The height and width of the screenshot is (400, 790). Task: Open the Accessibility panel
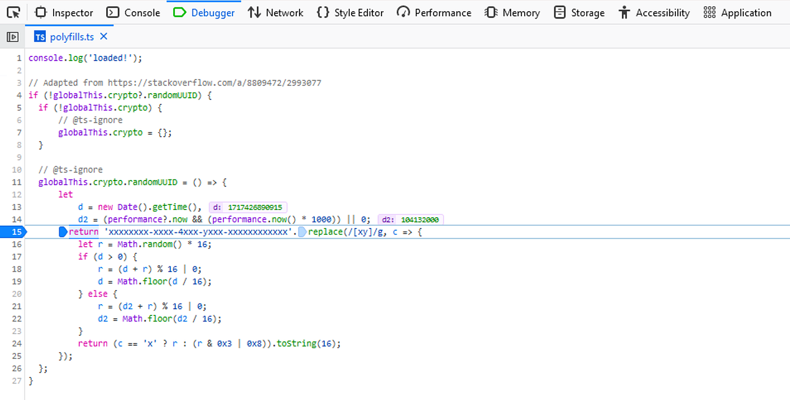pos(653,12)
